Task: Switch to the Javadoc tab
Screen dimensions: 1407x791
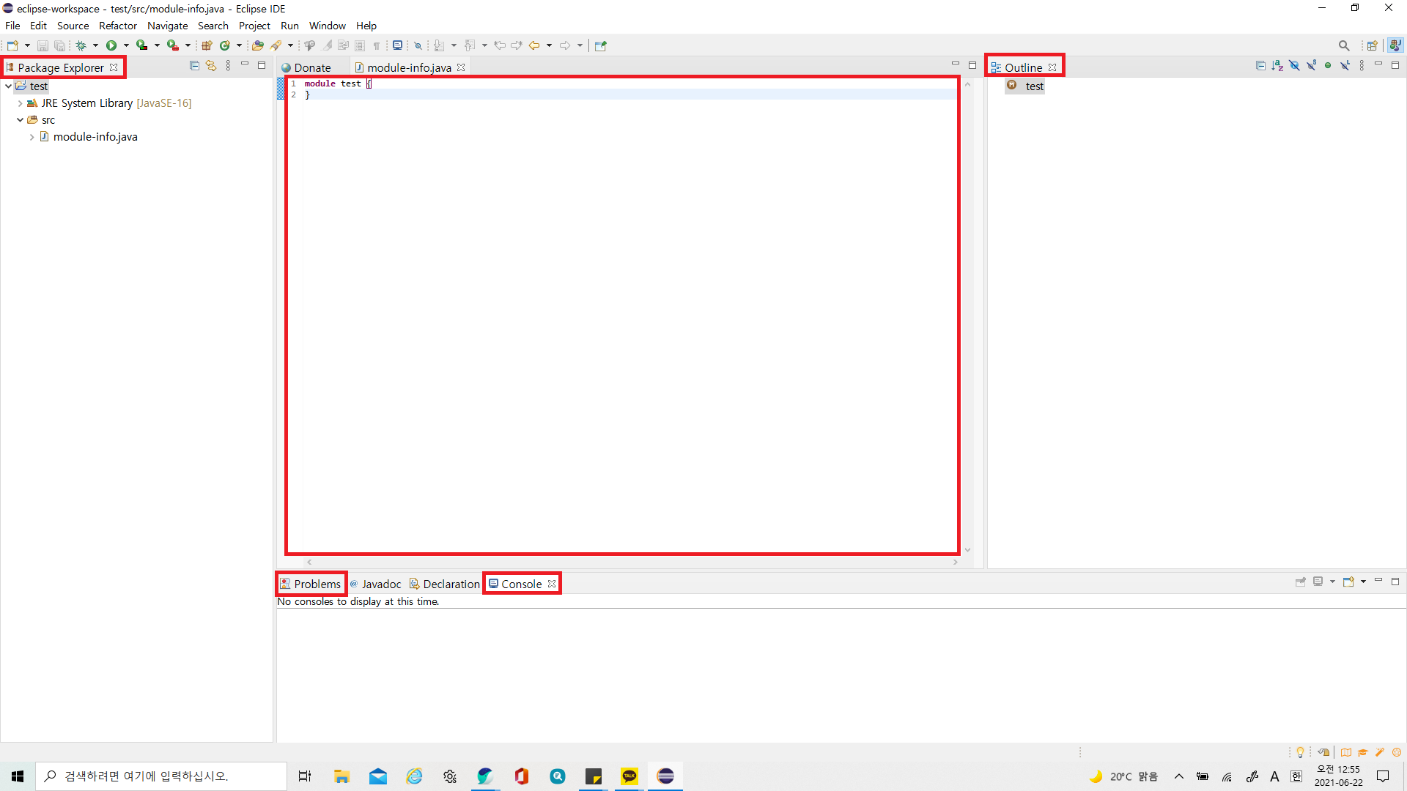Action: (380, 584)
